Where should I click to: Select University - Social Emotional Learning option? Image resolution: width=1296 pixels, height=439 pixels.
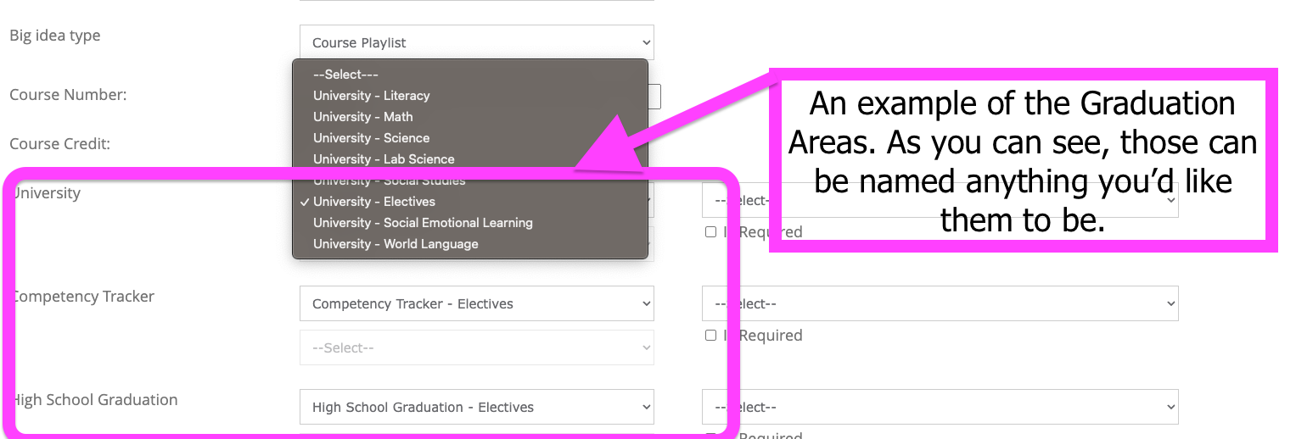[x=470, y=223]
